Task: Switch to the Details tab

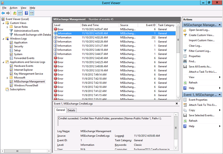Action: 71,110
